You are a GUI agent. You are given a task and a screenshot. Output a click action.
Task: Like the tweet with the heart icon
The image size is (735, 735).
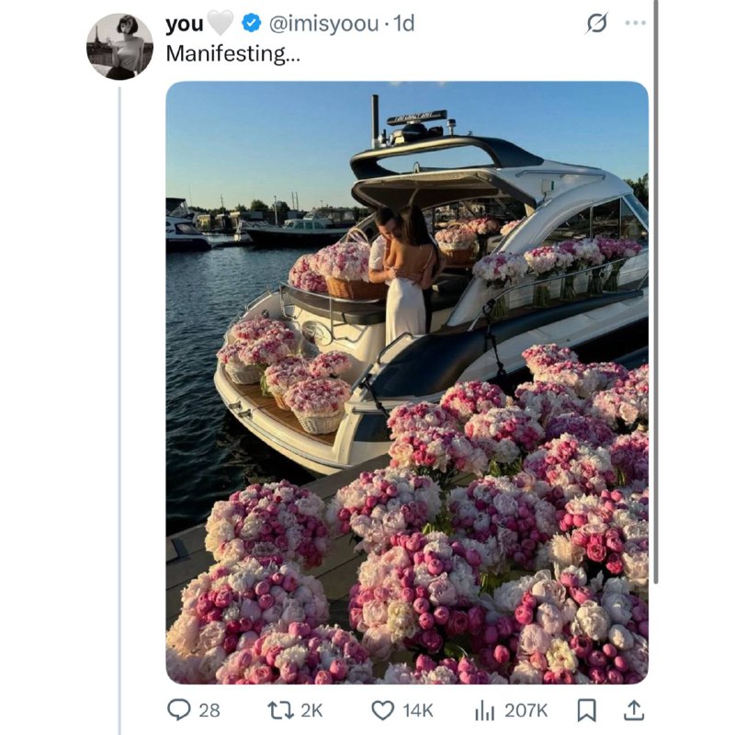coord(382,710)
